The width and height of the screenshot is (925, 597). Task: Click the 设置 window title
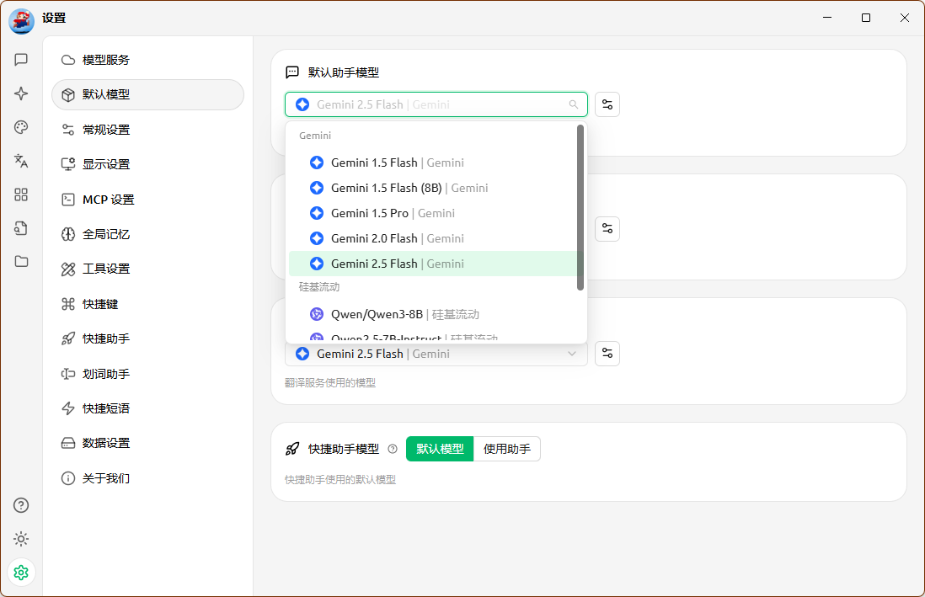(54, 19)
